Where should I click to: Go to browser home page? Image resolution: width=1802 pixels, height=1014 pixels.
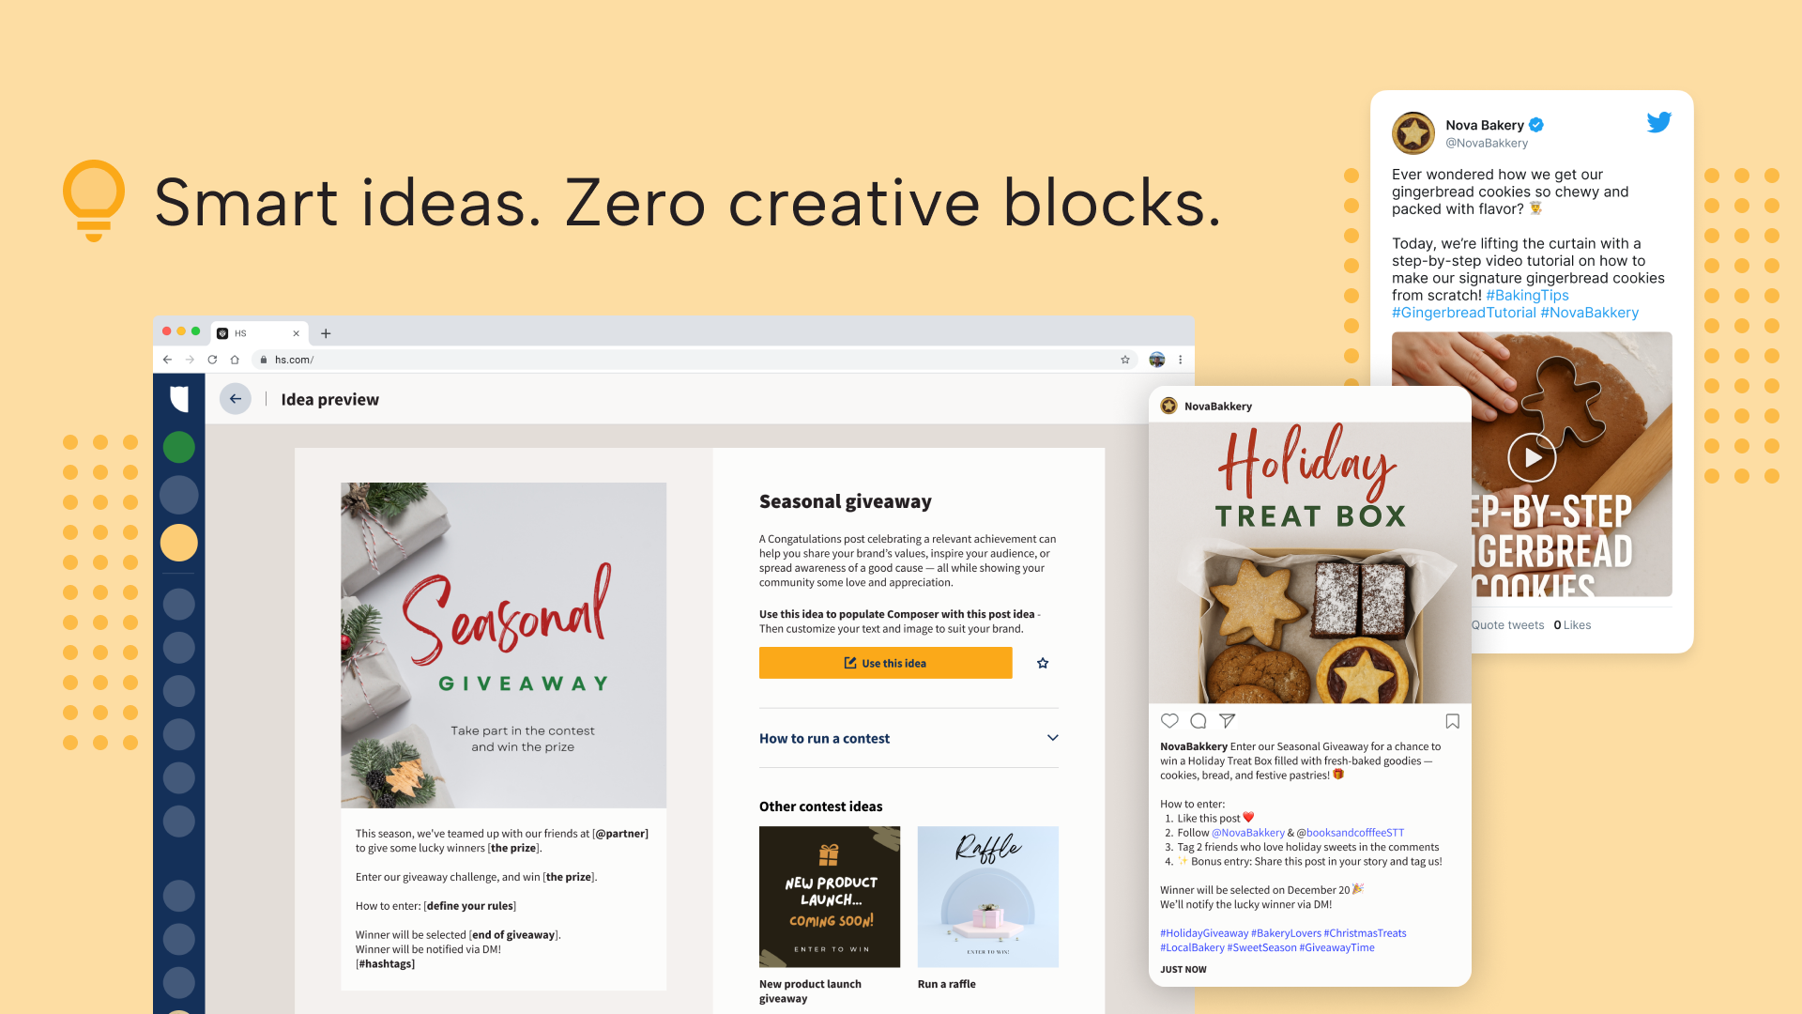point(235,360)
